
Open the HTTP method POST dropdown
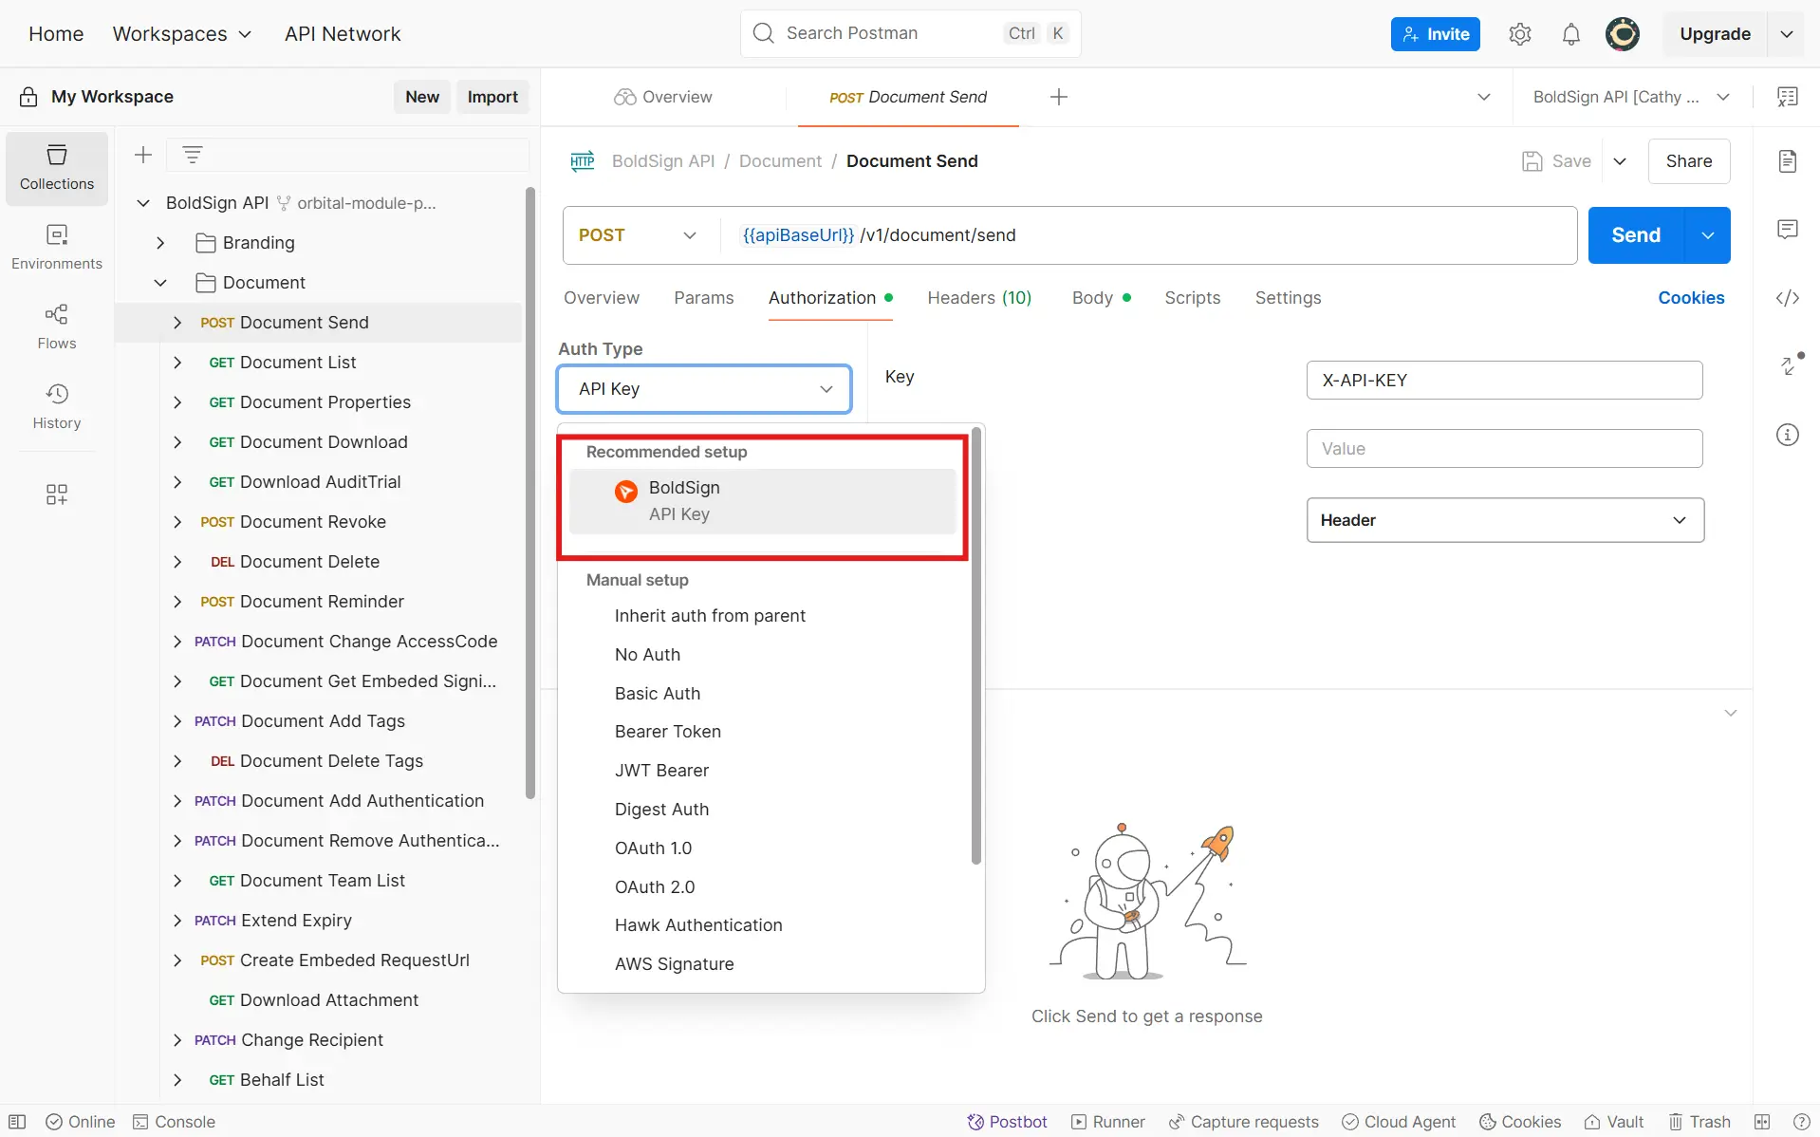click(638, 235)
